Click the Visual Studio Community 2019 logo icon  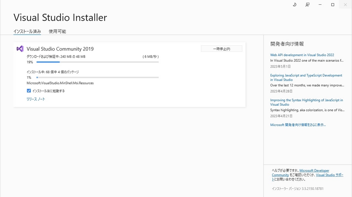coord(20,49)
